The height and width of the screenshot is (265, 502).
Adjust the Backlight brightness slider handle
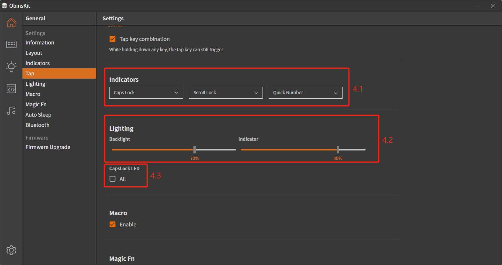pos(195,150)
